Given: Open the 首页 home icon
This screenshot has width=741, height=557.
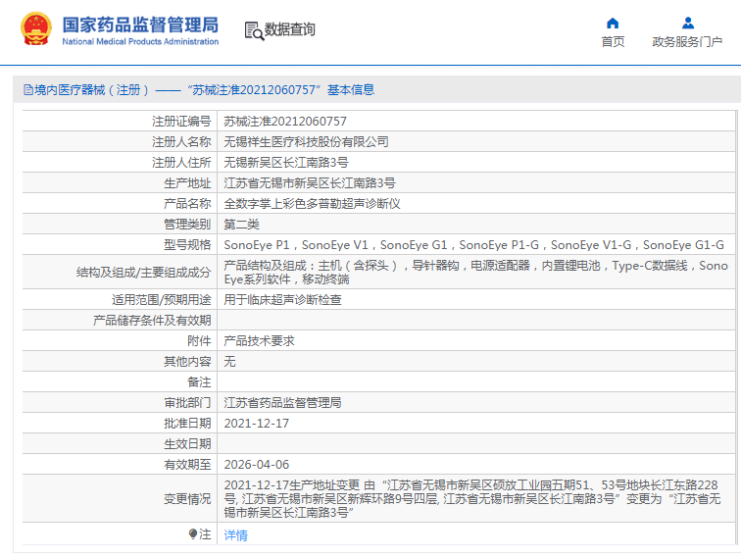Looking at the screenshot, I should click(x=613, y=23).
